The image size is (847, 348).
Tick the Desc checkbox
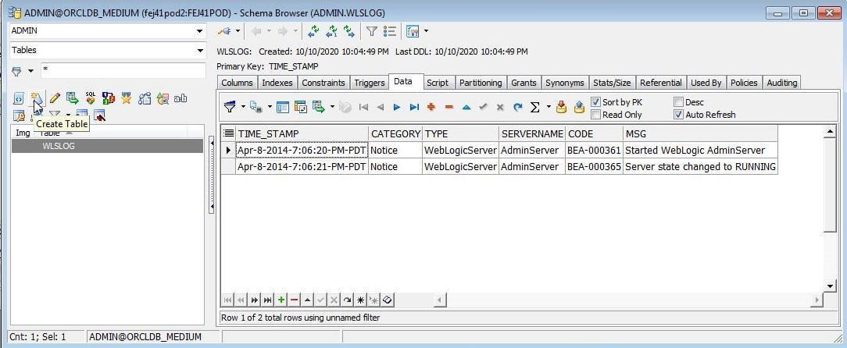tap(678, 102)
